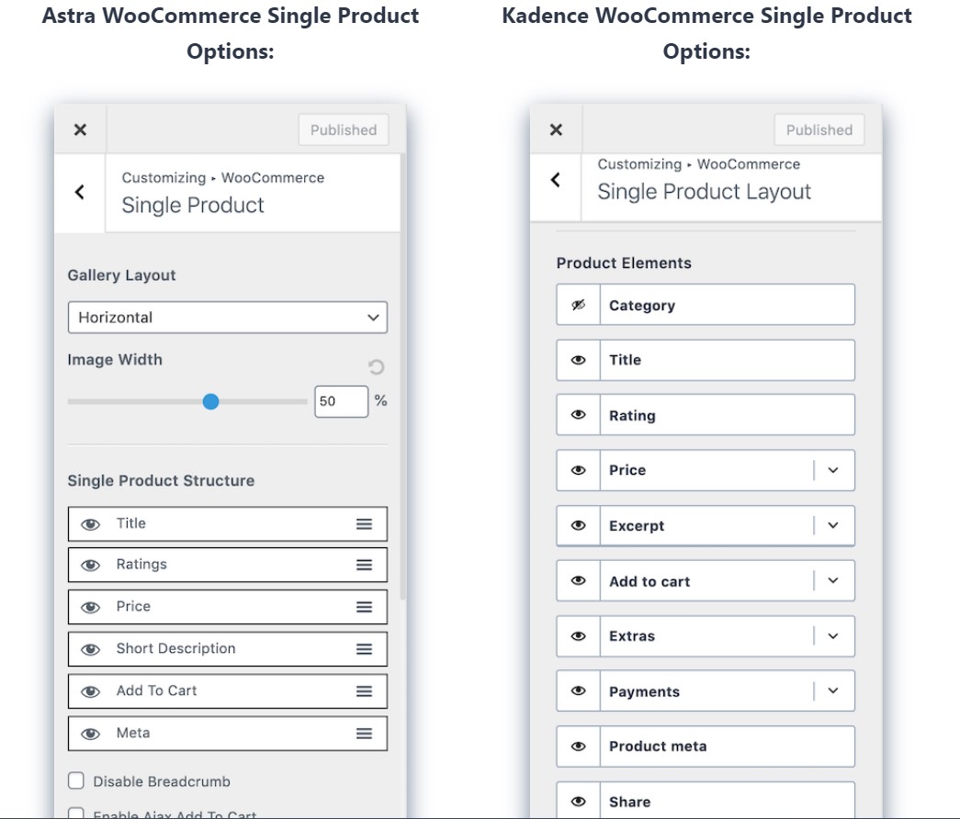
Task: Enable the Disable Breadcrumb checkbox
Action: click(76, 780)
